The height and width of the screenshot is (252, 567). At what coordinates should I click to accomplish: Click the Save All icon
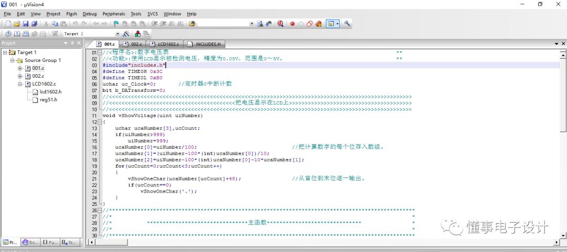[x=34, y=24]
